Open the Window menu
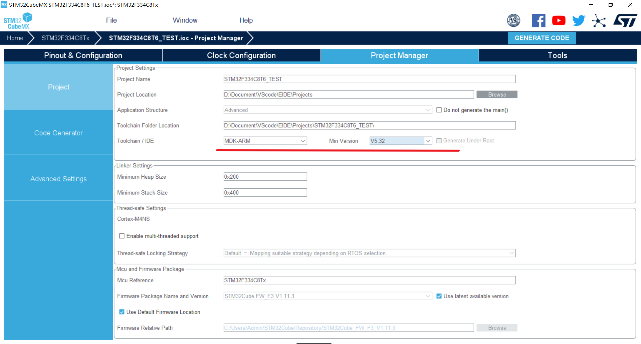The image size is (641, 344). coord(185,20)
